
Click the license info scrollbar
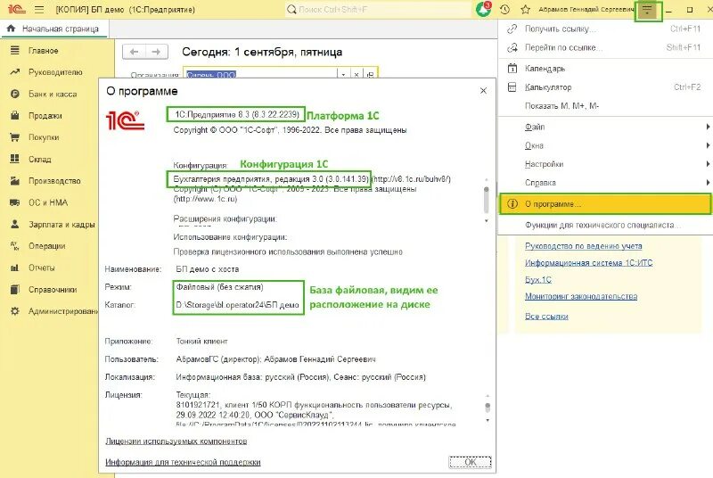point(488,408)
